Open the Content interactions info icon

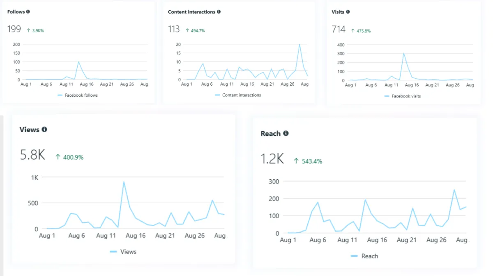click(x=219, y=12)
